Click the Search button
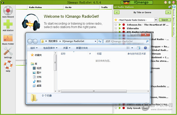The height and width of the screenshot is (115, 177). (x=165, y=20)
